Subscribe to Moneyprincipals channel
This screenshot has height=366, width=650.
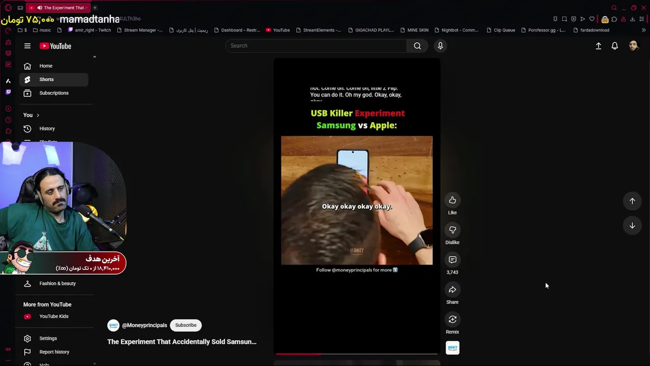(185, 325)
